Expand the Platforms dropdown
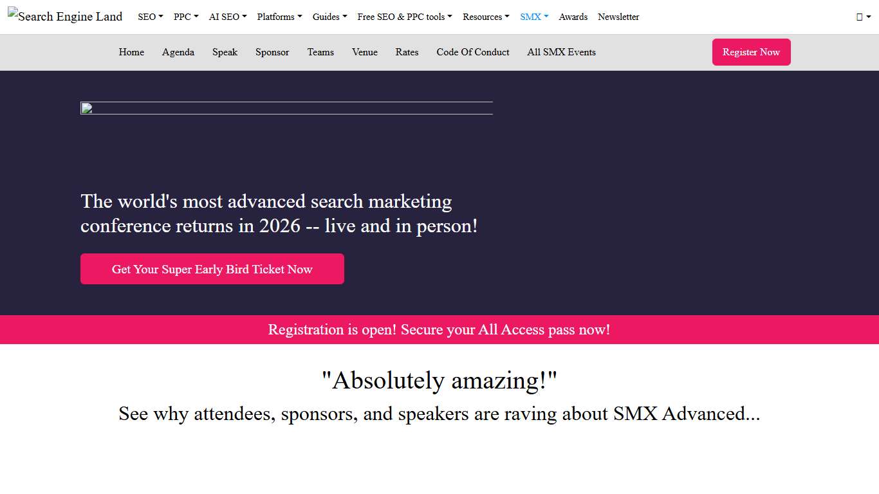Image resolution: width=879 pixels, height=494 pixels. click(279, 17)
